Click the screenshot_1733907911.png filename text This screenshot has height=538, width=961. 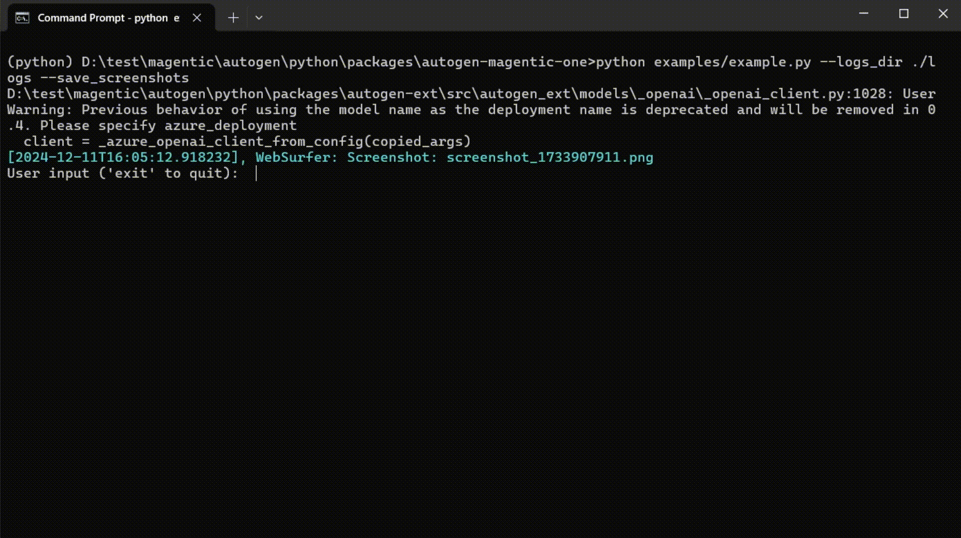(x=549, y=157)
